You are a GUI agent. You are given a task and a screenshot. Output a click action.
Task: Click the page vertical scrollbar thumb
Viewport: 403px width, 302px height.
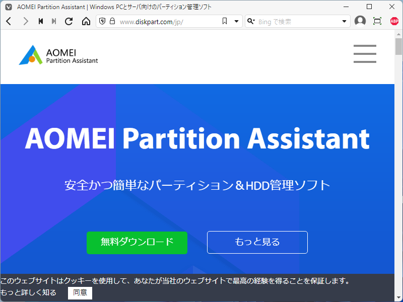398,46
